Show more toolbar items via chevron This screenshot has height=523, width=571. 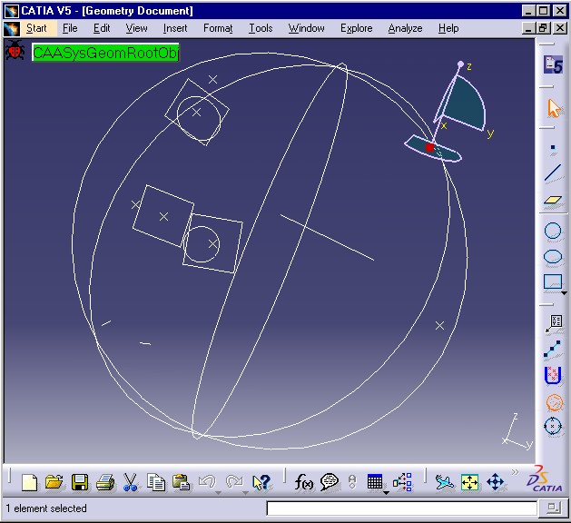[515, 472]
